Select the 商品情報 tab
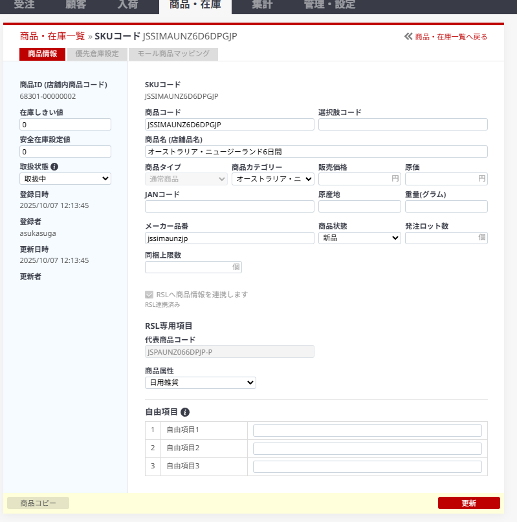Screen dimensions: 517x522 (x=42, y=54)
